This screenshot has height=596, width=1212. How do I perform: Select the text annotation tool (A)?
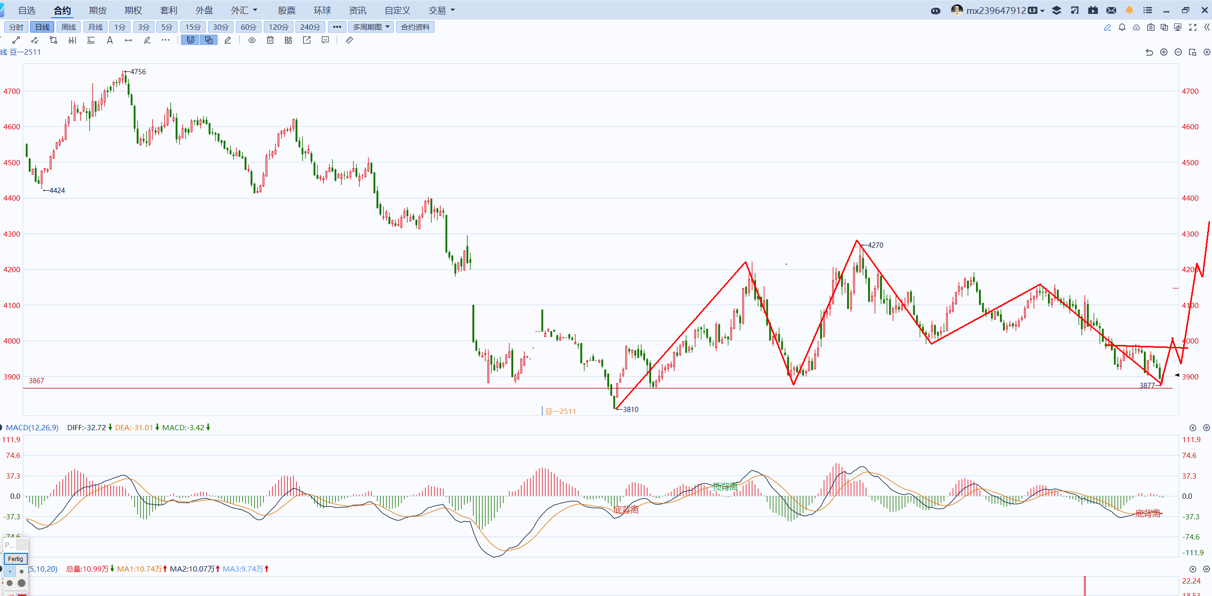point(110,40)
